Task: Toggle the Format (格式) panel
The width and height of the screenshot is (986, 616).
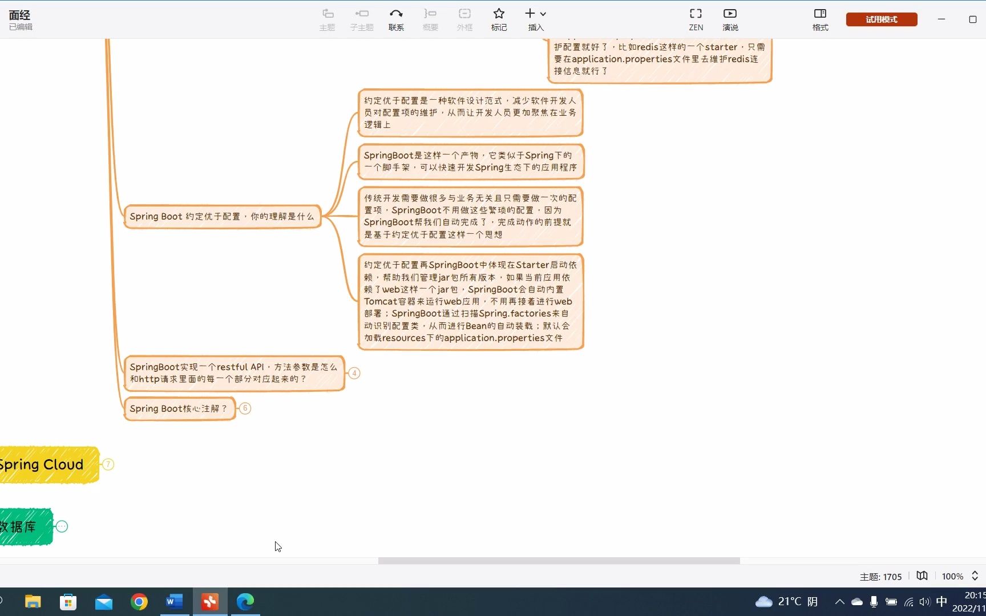Action: pyautogui.click(x=820, y=19)
